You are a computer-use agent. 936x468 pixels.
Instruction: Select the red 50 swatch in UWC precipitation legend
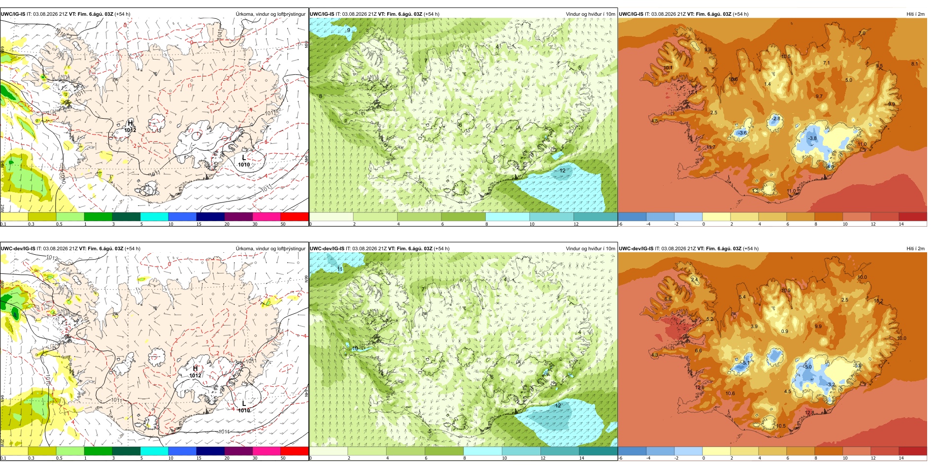295,216
